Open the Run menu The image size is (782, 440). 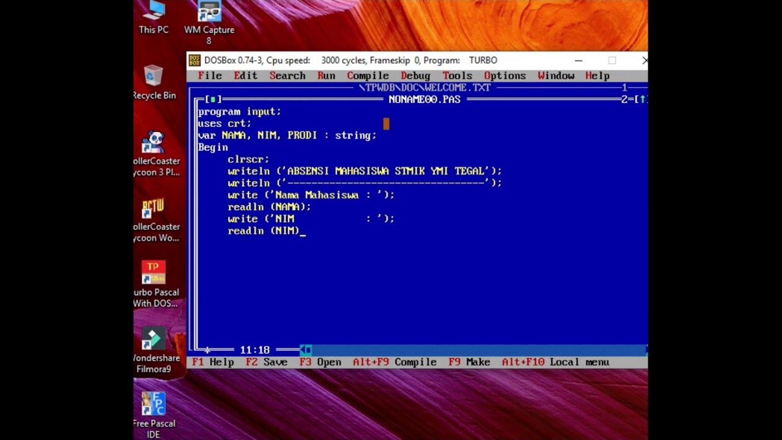click(x=326, y=76)
